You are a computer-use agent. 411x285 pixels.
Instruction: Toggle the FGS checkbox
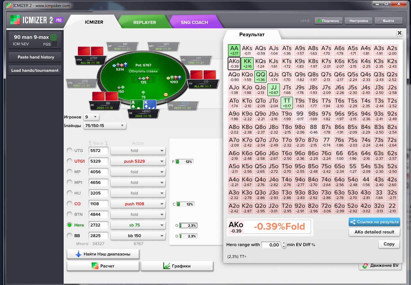tap(55, 44)
